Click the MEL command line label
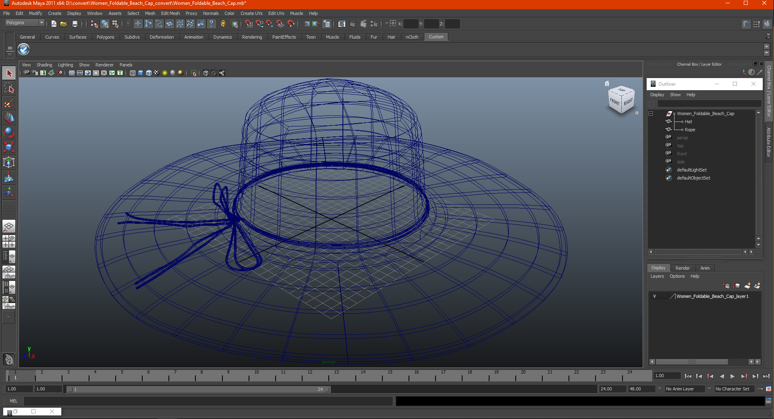The width and height of the screenshot is (774, 419). (13, 401)
